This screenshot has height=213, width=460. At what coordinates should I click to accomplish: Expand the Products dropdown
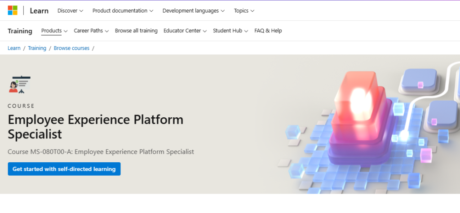(54, 31)
